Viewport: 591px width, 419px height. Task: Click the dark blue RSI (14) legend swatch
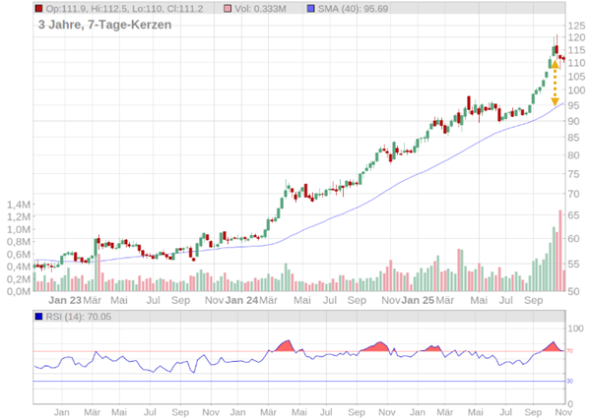click(x=38, y=317)
